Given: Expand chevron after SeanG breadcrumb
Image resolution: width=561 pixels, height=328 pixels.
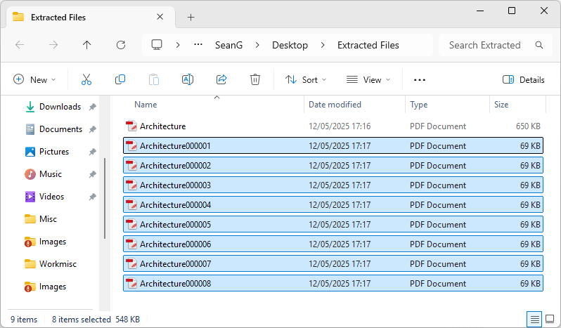Looking at the screenshot, I should point(257,45).
